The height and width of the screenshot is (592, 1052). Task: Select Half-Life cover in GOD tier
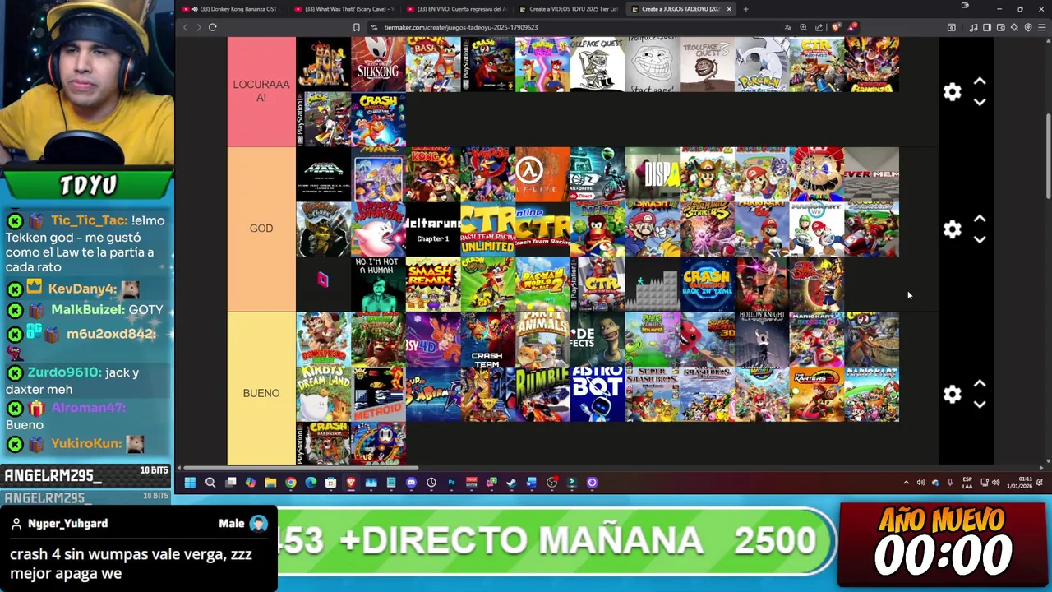click(x=542, y=174)
